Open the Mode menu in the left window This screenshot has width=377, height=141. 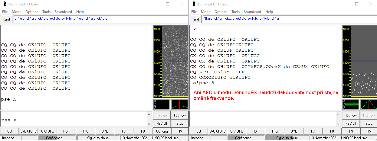click(x=16, y=12)
